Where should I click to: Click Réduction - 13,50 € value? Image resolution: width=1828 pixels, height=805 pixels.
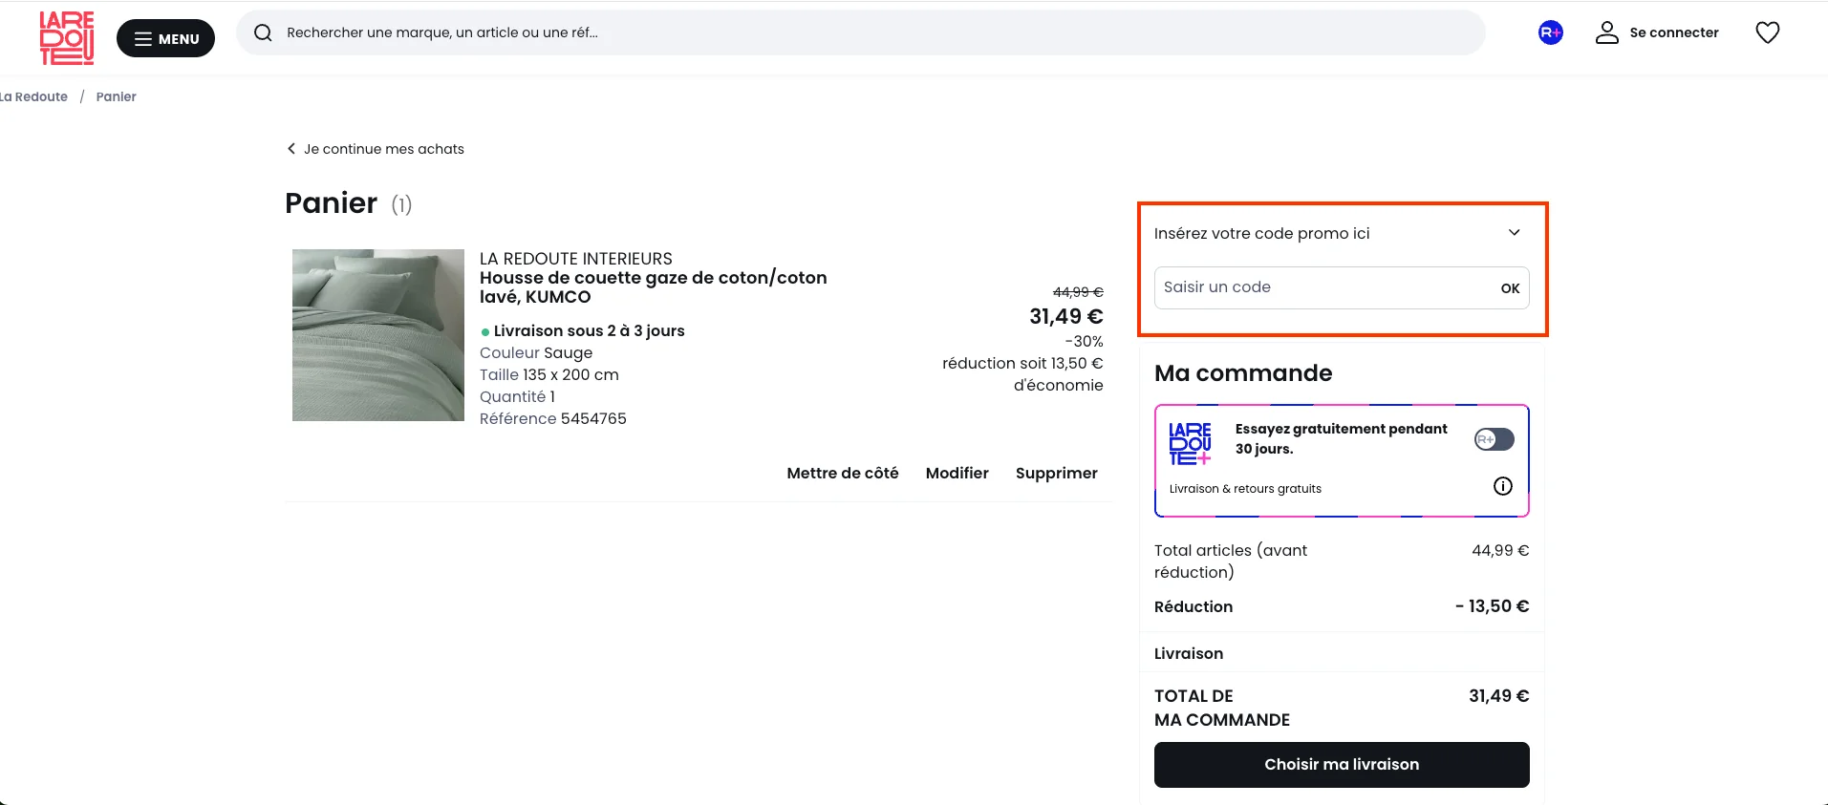click(1492, 606)
